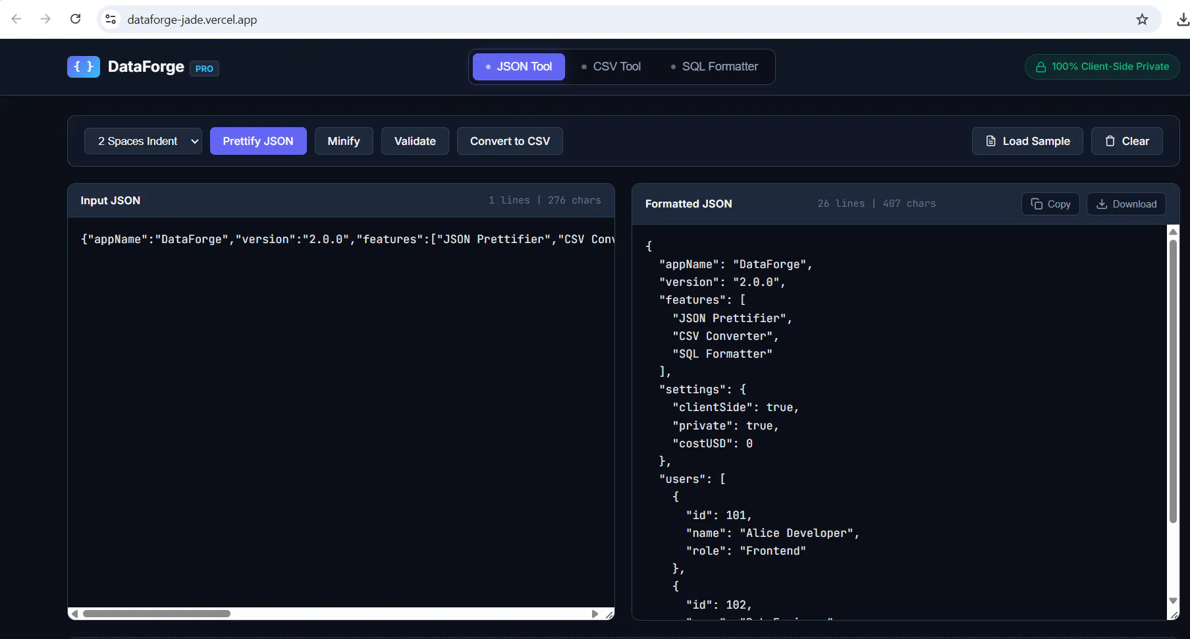1190x639 pixels.
Task: Click the browser back arrow
Action: [16, 19]
